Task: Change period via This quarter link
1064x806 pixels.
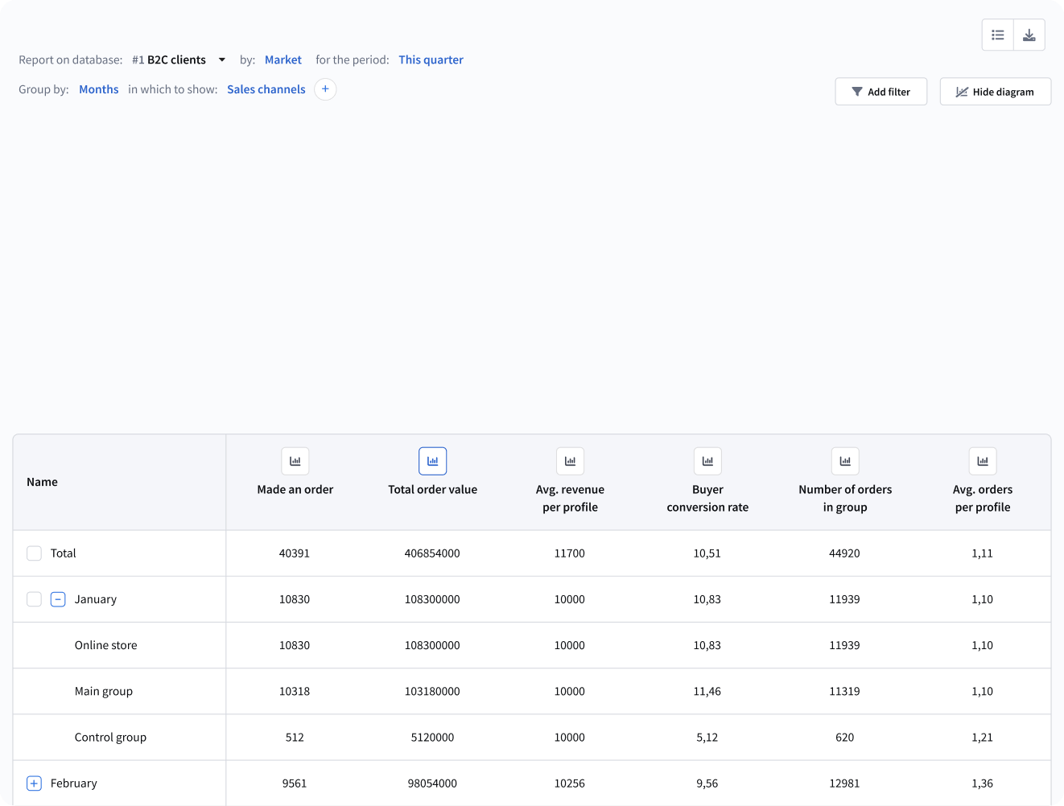Action: 431,60
